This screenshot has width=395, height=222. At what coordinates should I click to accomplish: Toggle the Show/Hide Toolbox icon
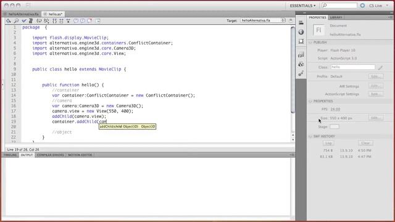click(x=98, y=21)
